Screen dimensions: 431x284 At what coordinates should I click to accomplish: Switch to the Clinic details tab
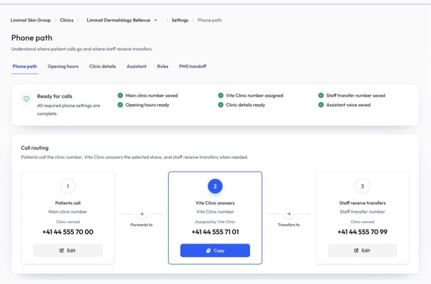click(x=103, y=66)
